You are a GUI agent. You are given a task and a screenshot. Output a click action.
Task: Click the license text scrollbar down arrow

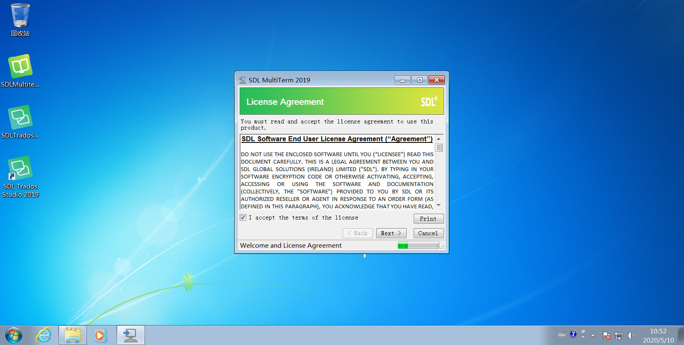[439, 205]
